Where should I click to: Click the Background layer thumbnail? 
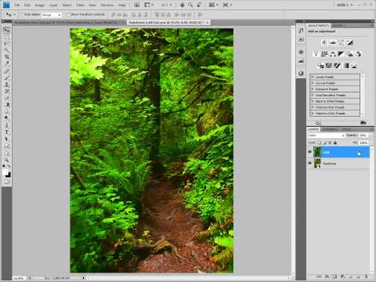point(317,163)
